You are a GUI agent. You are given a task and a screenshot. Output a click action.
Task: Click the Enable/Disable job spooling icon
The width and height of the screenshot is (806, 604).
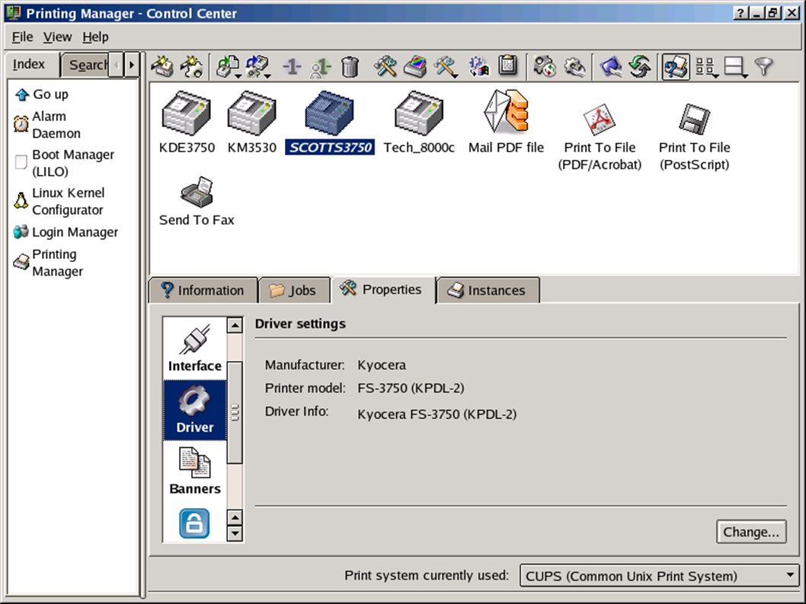pos(258,67)
